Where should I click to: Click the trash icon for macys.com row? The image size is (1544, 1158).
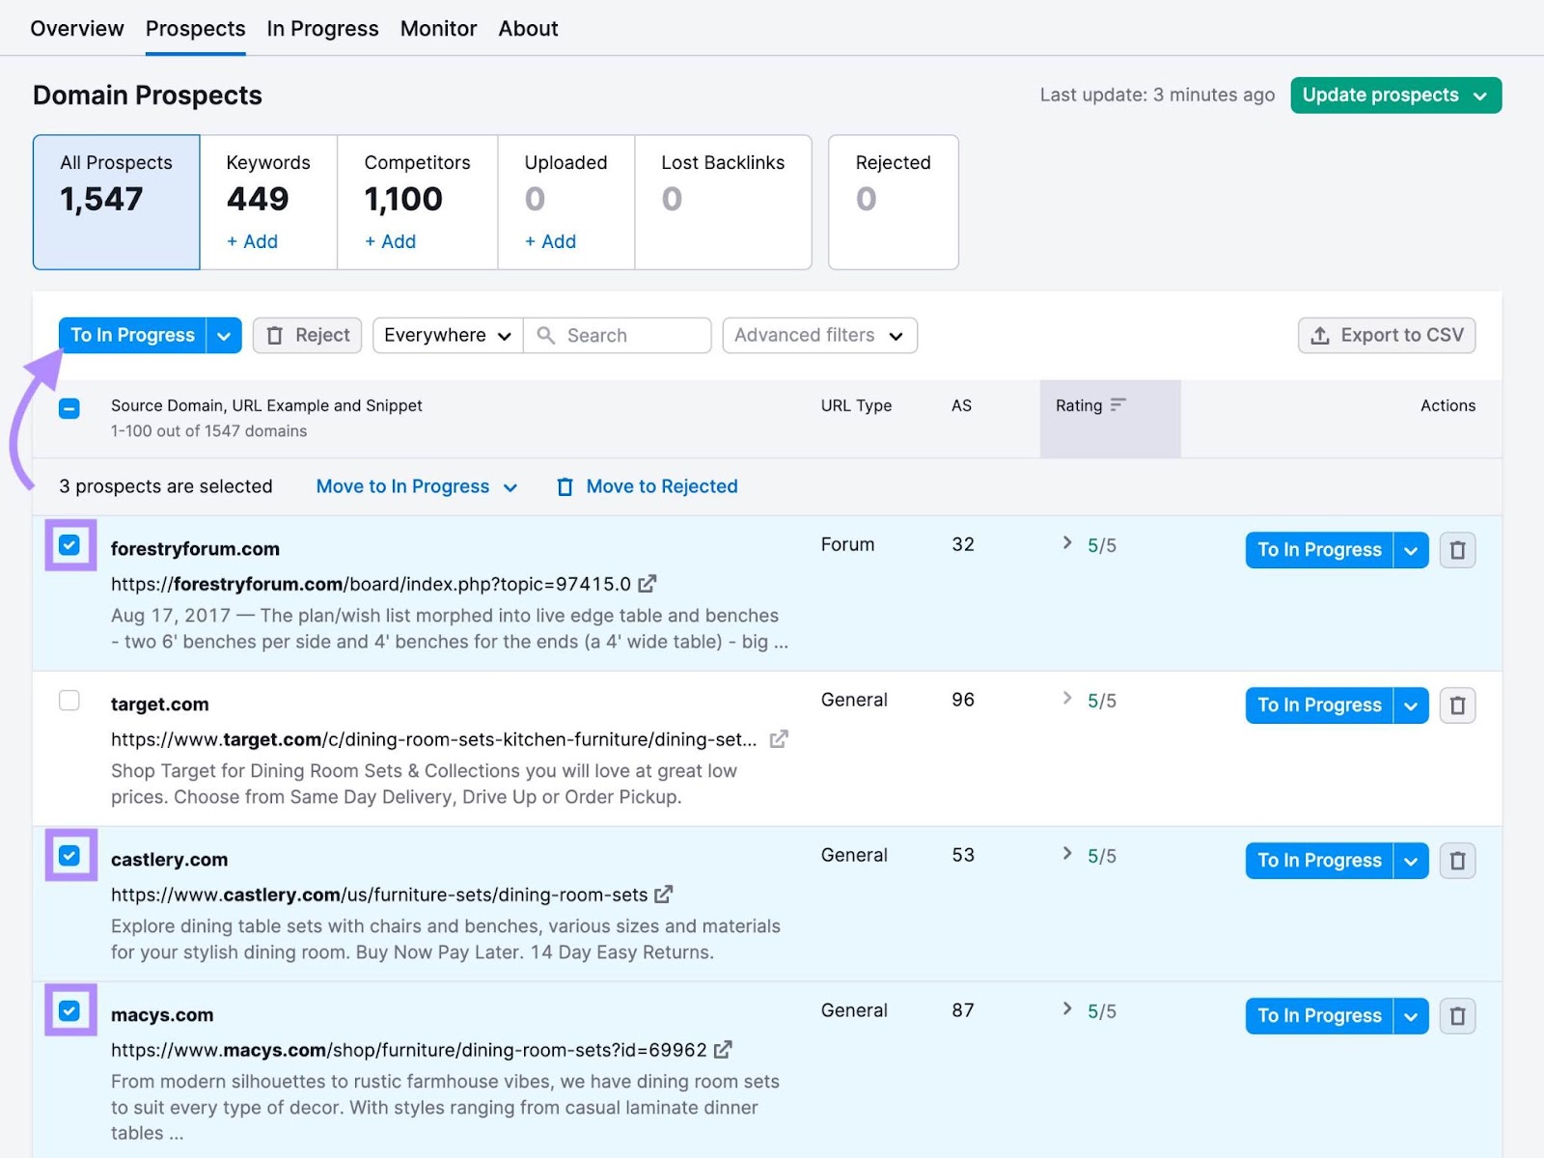pyautogui.click(x=1457, y=1016)
